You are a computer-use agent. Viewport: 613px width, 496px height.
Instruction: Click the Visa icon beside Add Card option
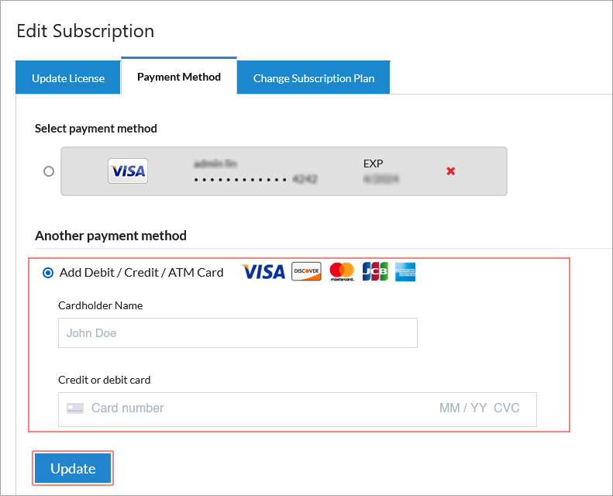coord(263,272)
